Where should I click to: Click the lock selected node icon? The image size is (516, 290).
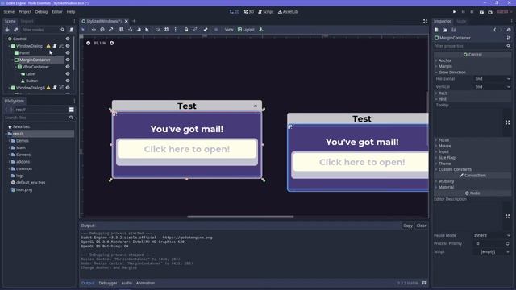click(x=186, y=30)
